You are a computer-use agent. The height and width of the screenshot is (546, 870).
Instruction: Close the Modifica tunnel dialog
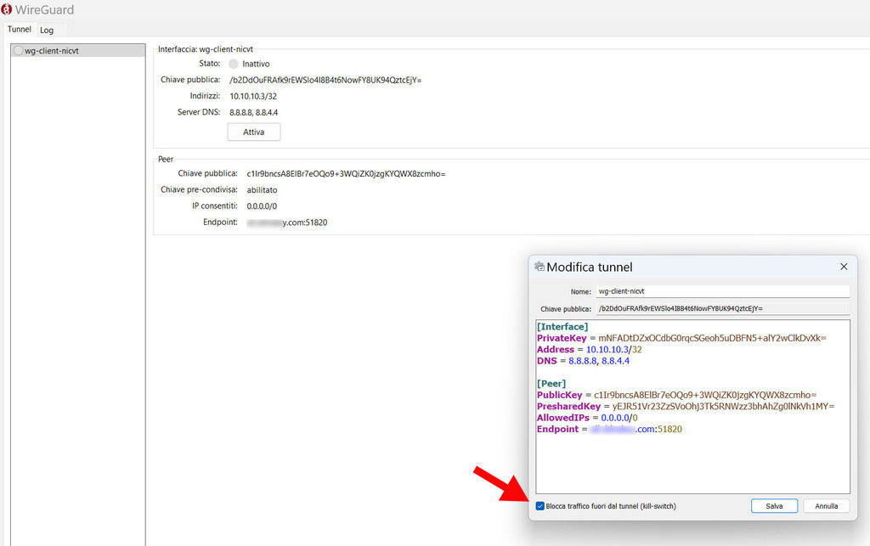pyautogui.click(x=844, y=267)
